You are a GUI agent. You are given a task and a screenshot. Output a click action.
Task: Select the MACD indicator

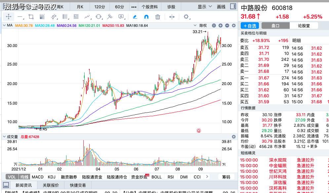tap(38, 177)
